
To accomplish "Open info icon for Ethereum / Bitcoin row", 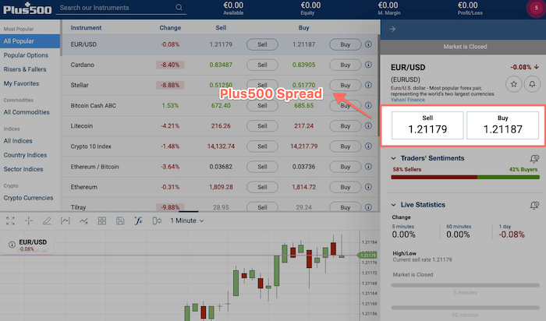I will 368,166.
